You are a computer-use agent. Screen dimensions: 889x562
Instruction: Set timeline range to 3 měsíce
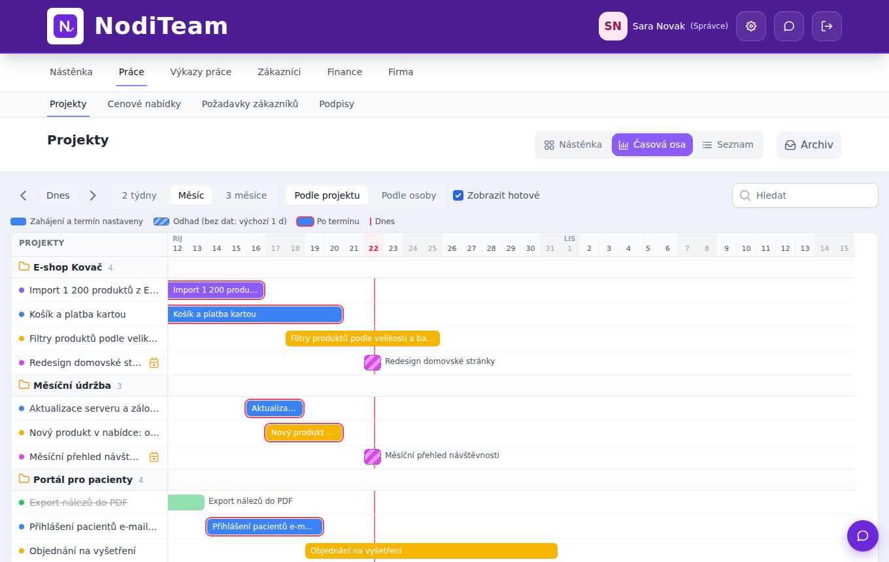[246, 195]
